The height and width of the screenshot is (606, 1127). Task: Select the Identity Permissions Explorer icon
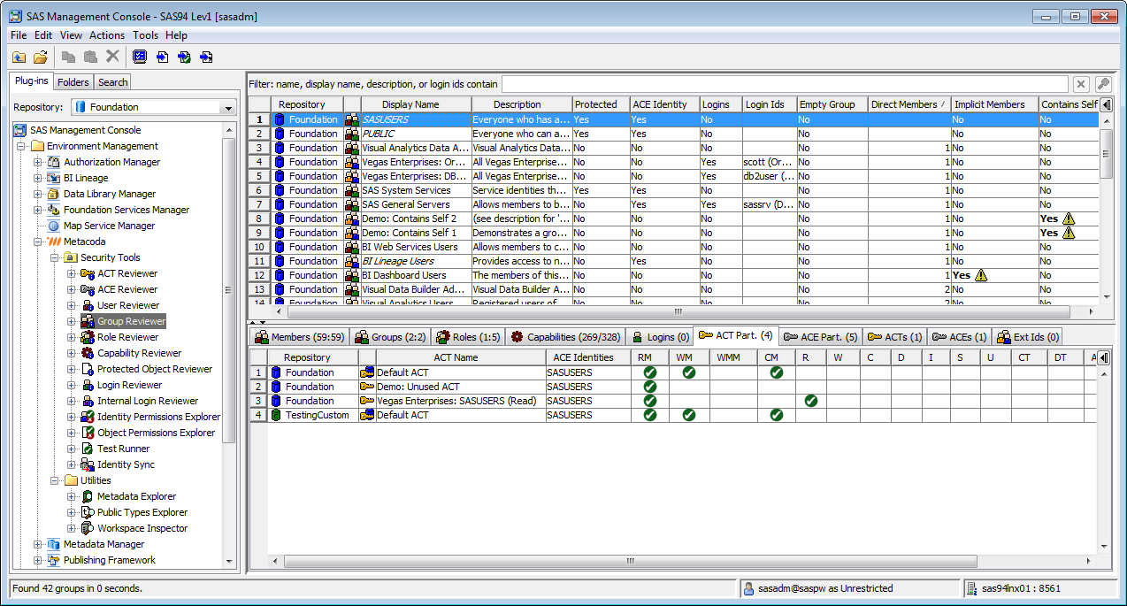(x=88, y=417)
